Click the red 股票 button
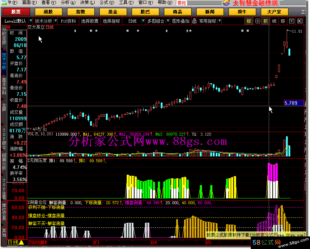The image size is (310, 249). (x=16, y=12)
